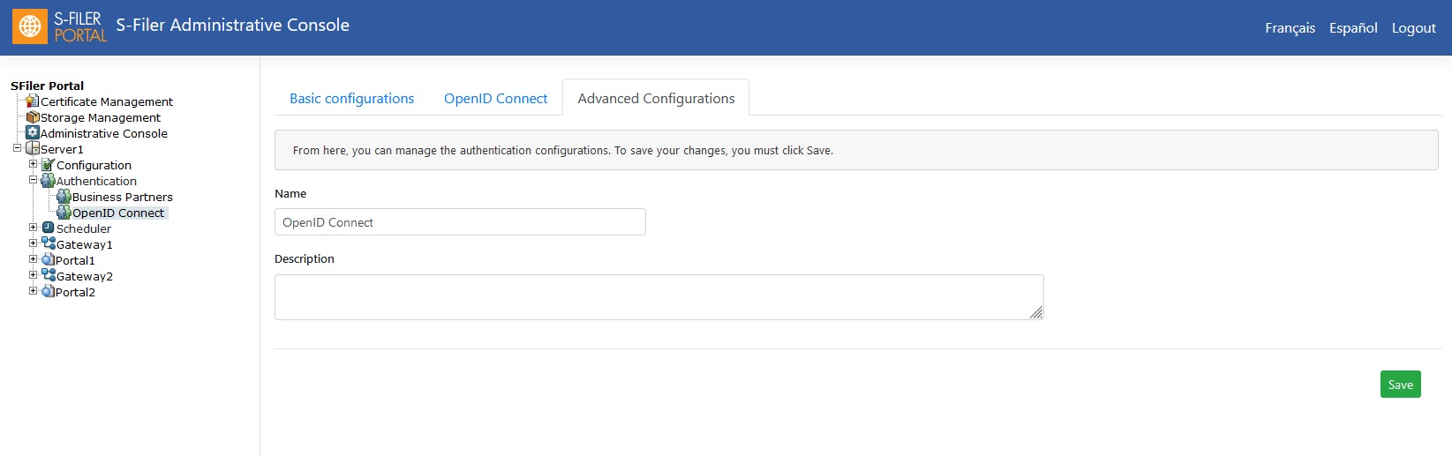Image resolution: width=1452 pixels, height=456 pixels.
Task: Collapse the Authentication tree node
Action: [x=33, y=180]
